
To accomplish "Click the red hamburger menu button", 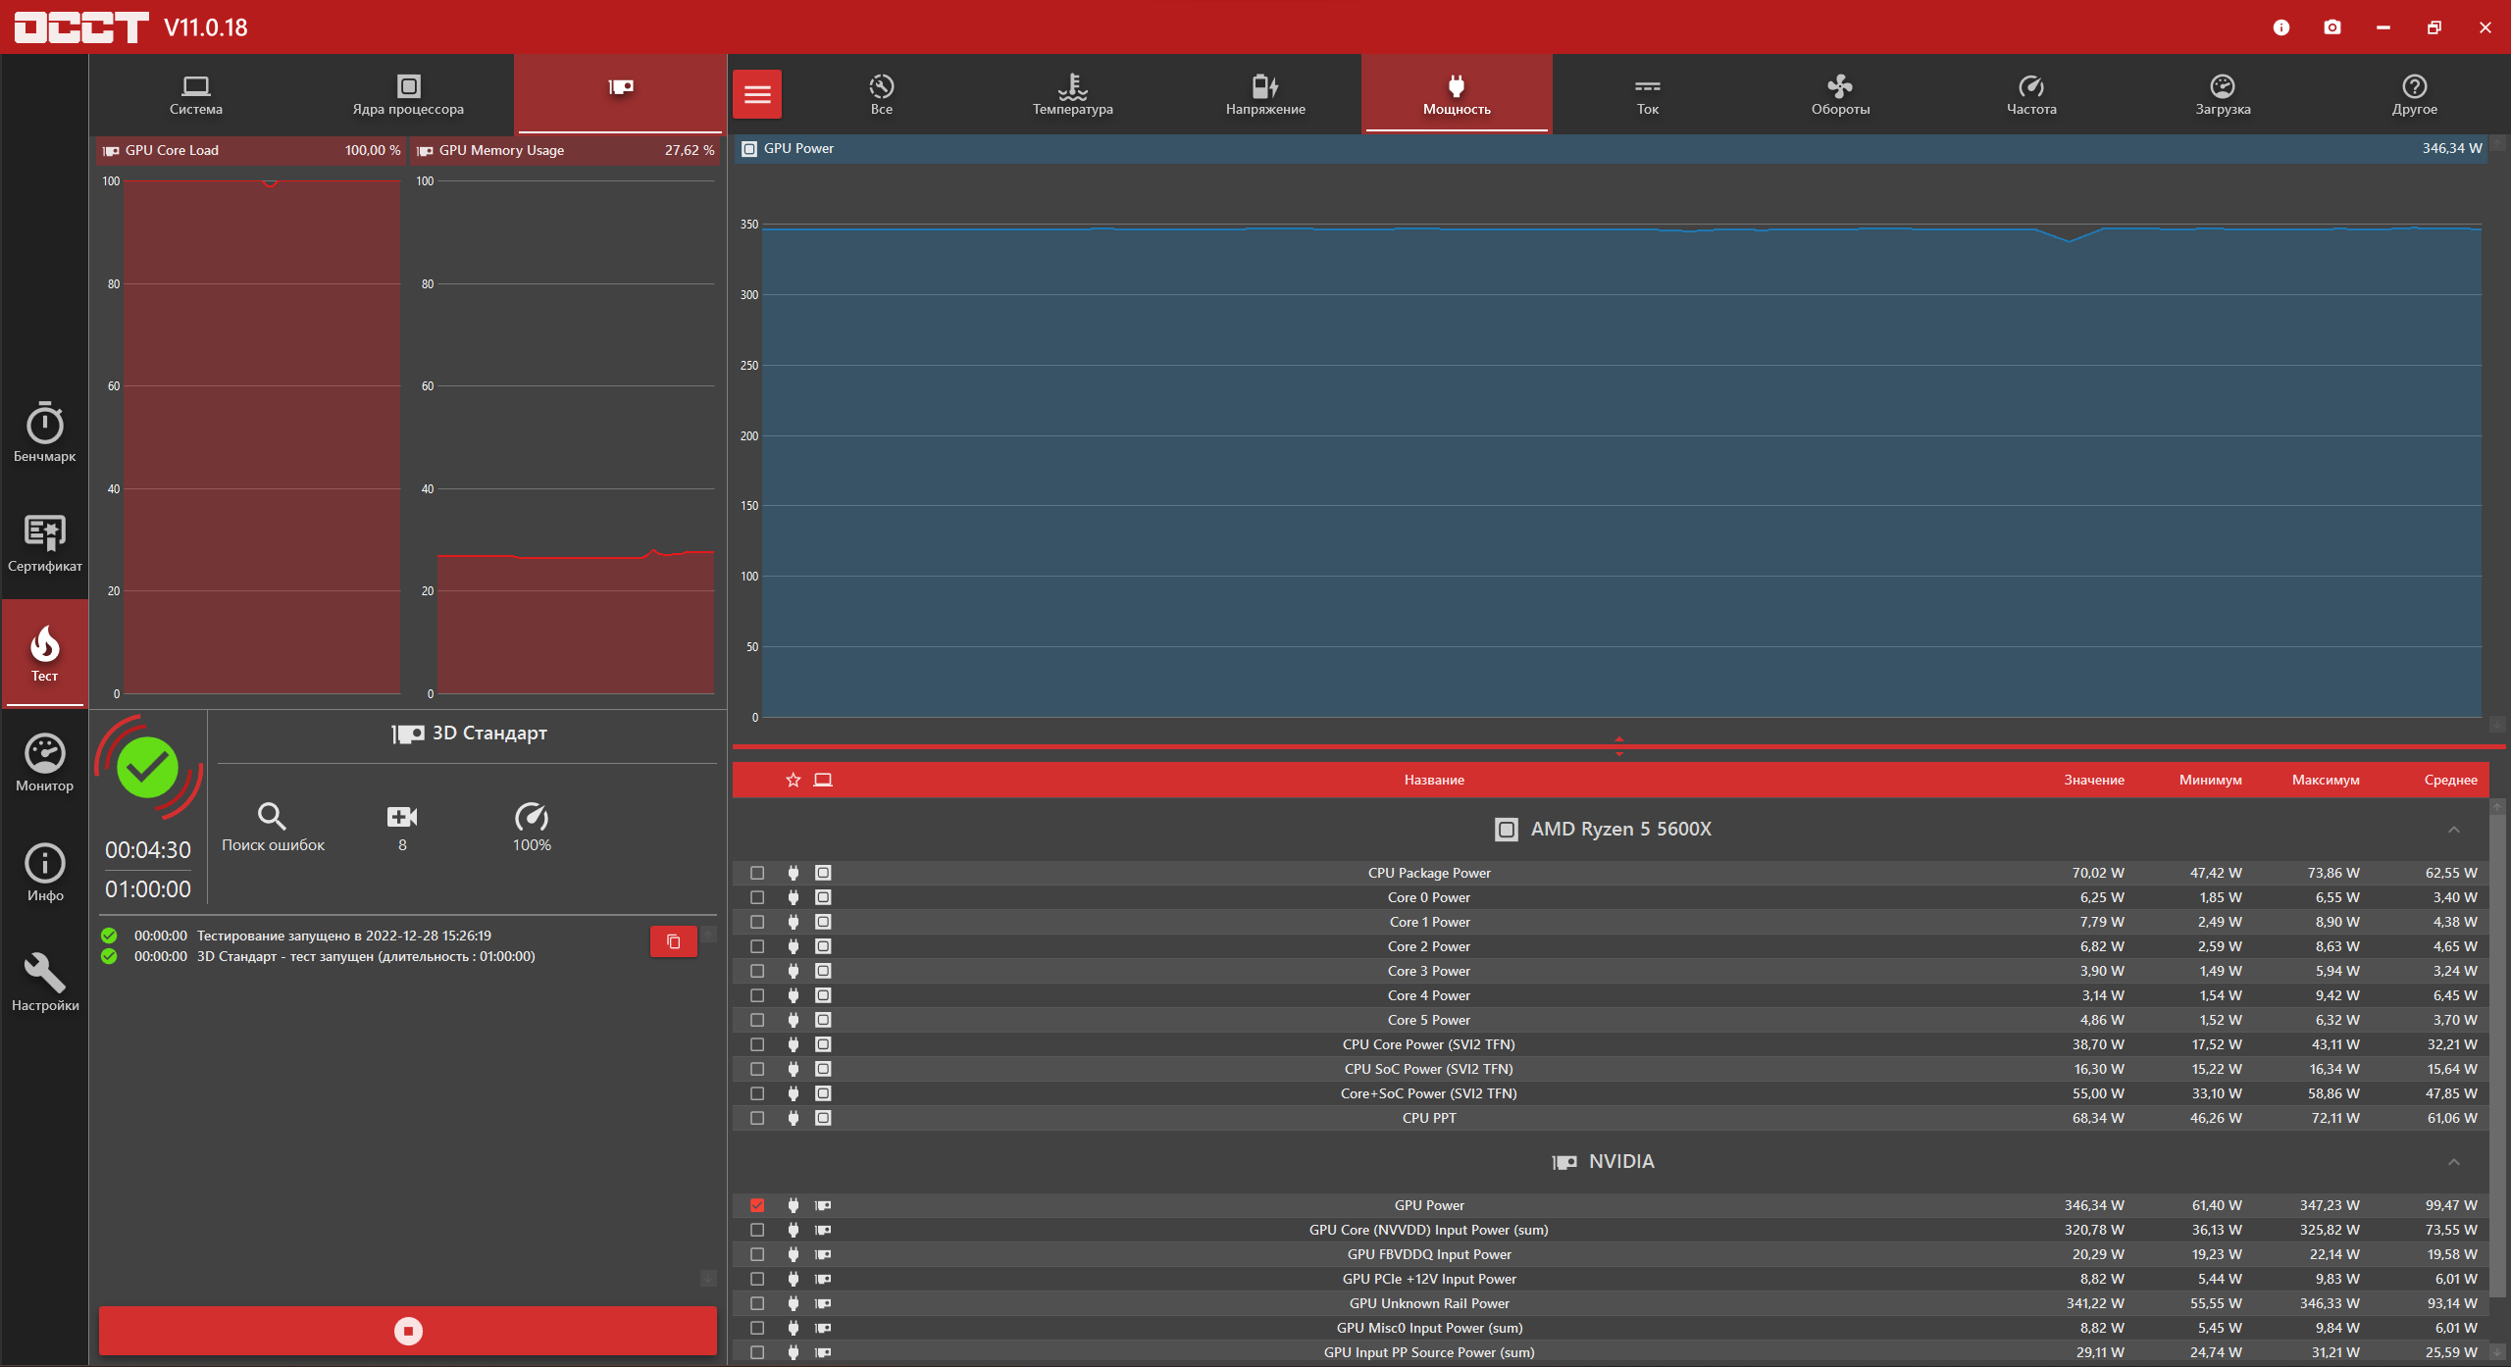I will [756, 95].
